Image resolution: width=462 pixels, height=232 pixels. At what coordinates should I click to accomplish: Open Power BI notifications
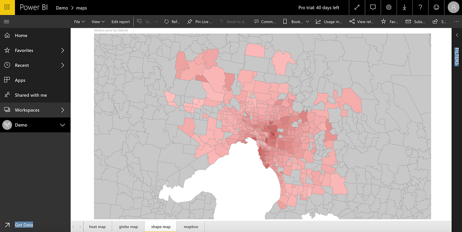point(373,7)
